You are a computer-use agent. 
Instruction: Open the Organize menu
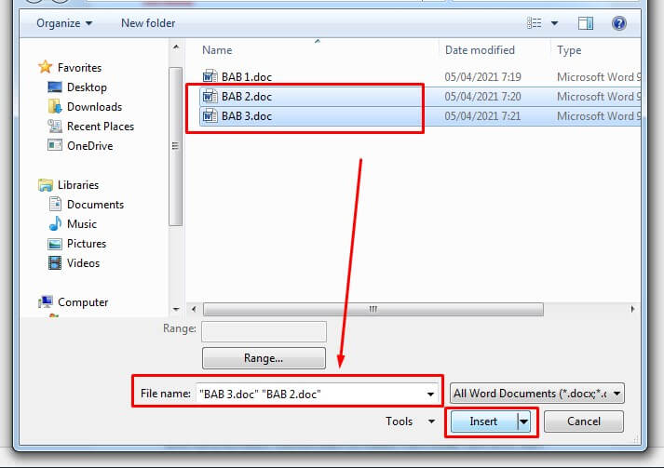[x=64, y=23]
